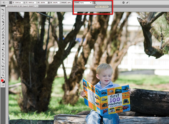Commit the transform with the checkmark
169x124 pixels.
tap(127, 3)
